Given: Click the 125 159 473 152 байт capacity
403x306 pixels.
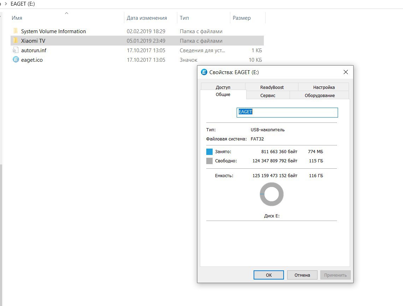Looking at the screenshot, I should [275, 176].
